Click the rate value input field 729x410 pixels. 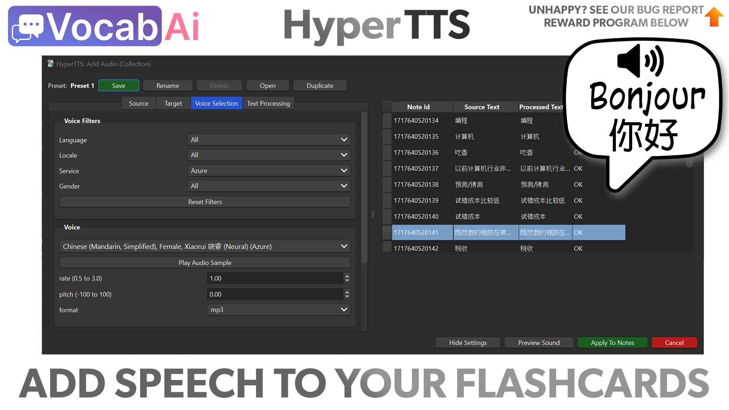tap(275, 278)
